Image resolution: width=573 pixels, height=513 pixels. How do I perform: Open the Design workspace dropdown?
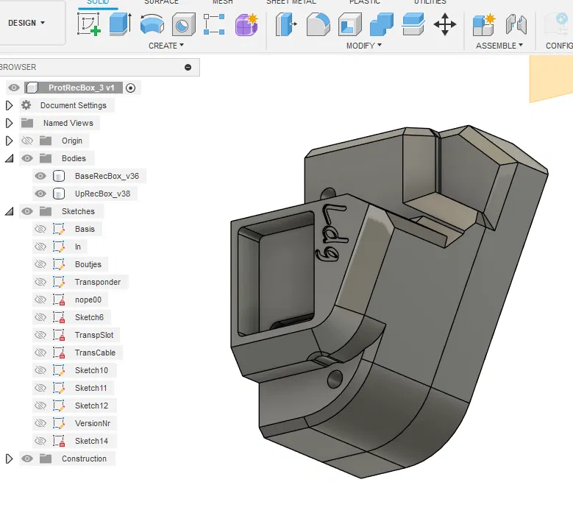[x=27, y=23]
